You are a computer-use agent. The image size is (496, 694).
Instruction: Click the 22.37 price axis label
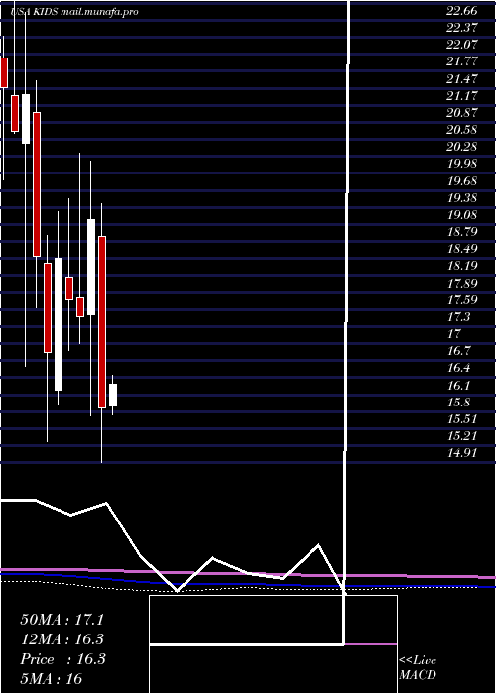coord(461,28)
